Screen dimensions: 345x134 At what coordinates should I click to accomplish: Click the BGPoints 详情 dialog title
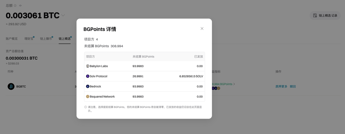[100, 29]
